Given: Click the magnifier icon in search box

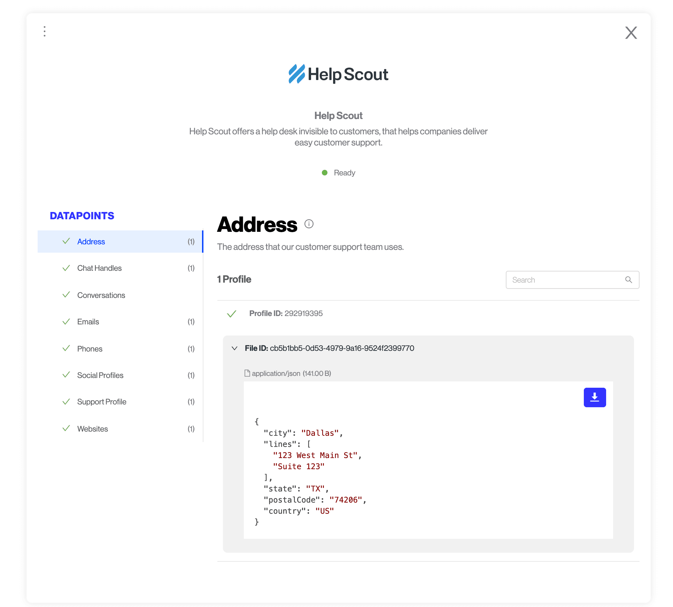Looking at the screenshot, I should [x=628, y=280].
